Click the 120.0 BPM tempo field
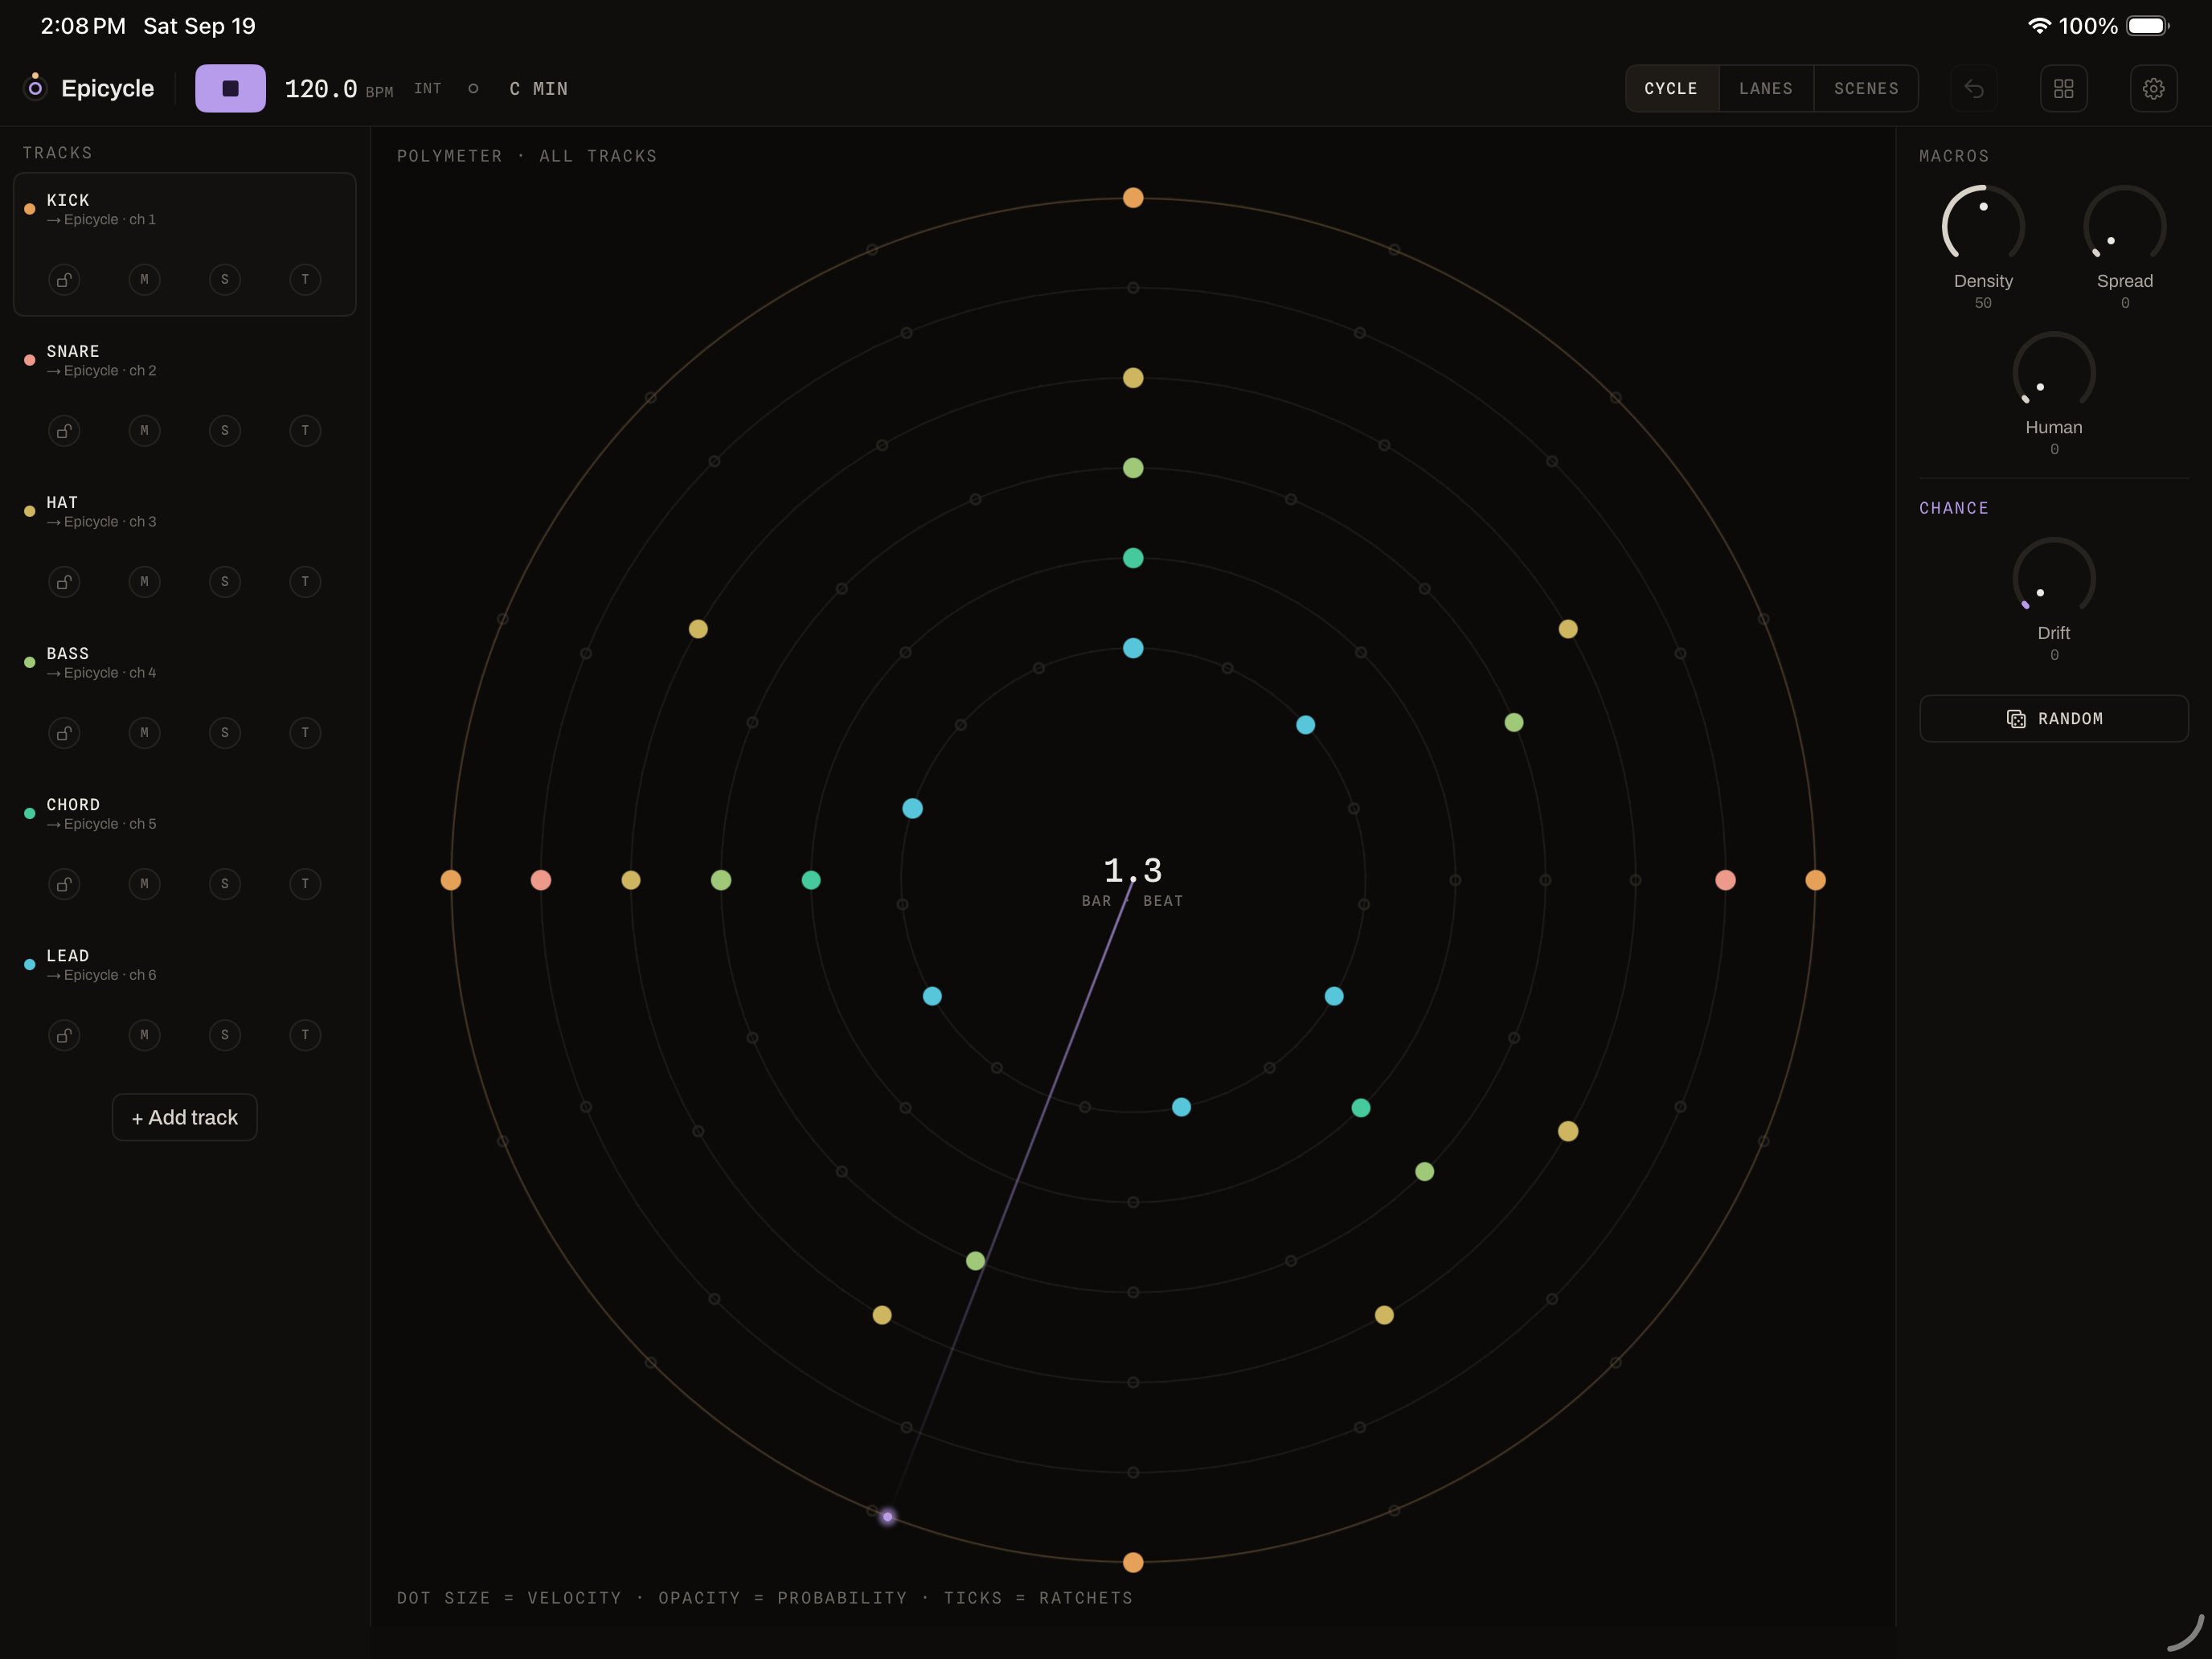The image size is (2212, 1659). 338,89
